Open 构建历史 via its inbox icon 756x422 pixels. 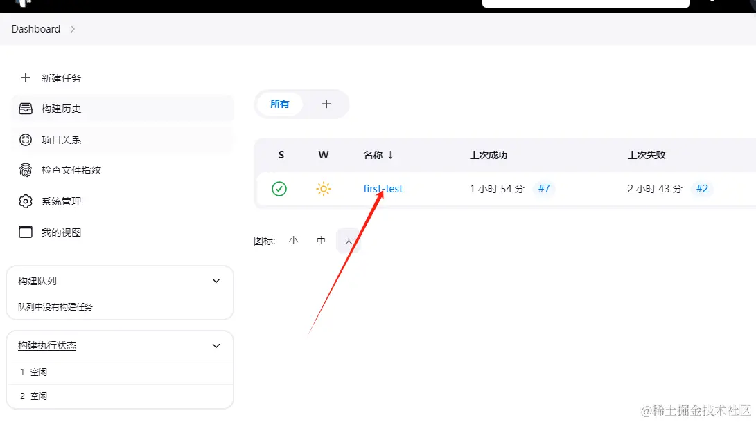point(26,109)
